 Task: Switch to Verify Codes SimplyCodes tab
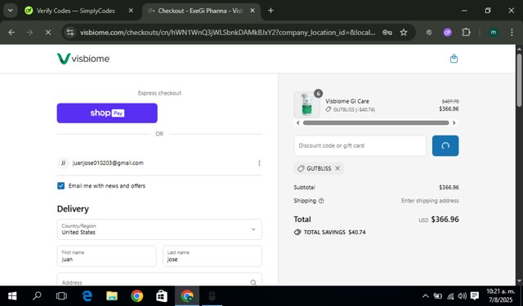point(76,11)
